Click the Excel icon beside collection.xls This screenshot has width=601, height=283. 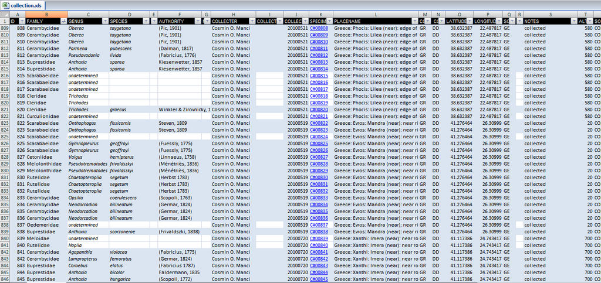pyautogui.click(x=6, y=5)
